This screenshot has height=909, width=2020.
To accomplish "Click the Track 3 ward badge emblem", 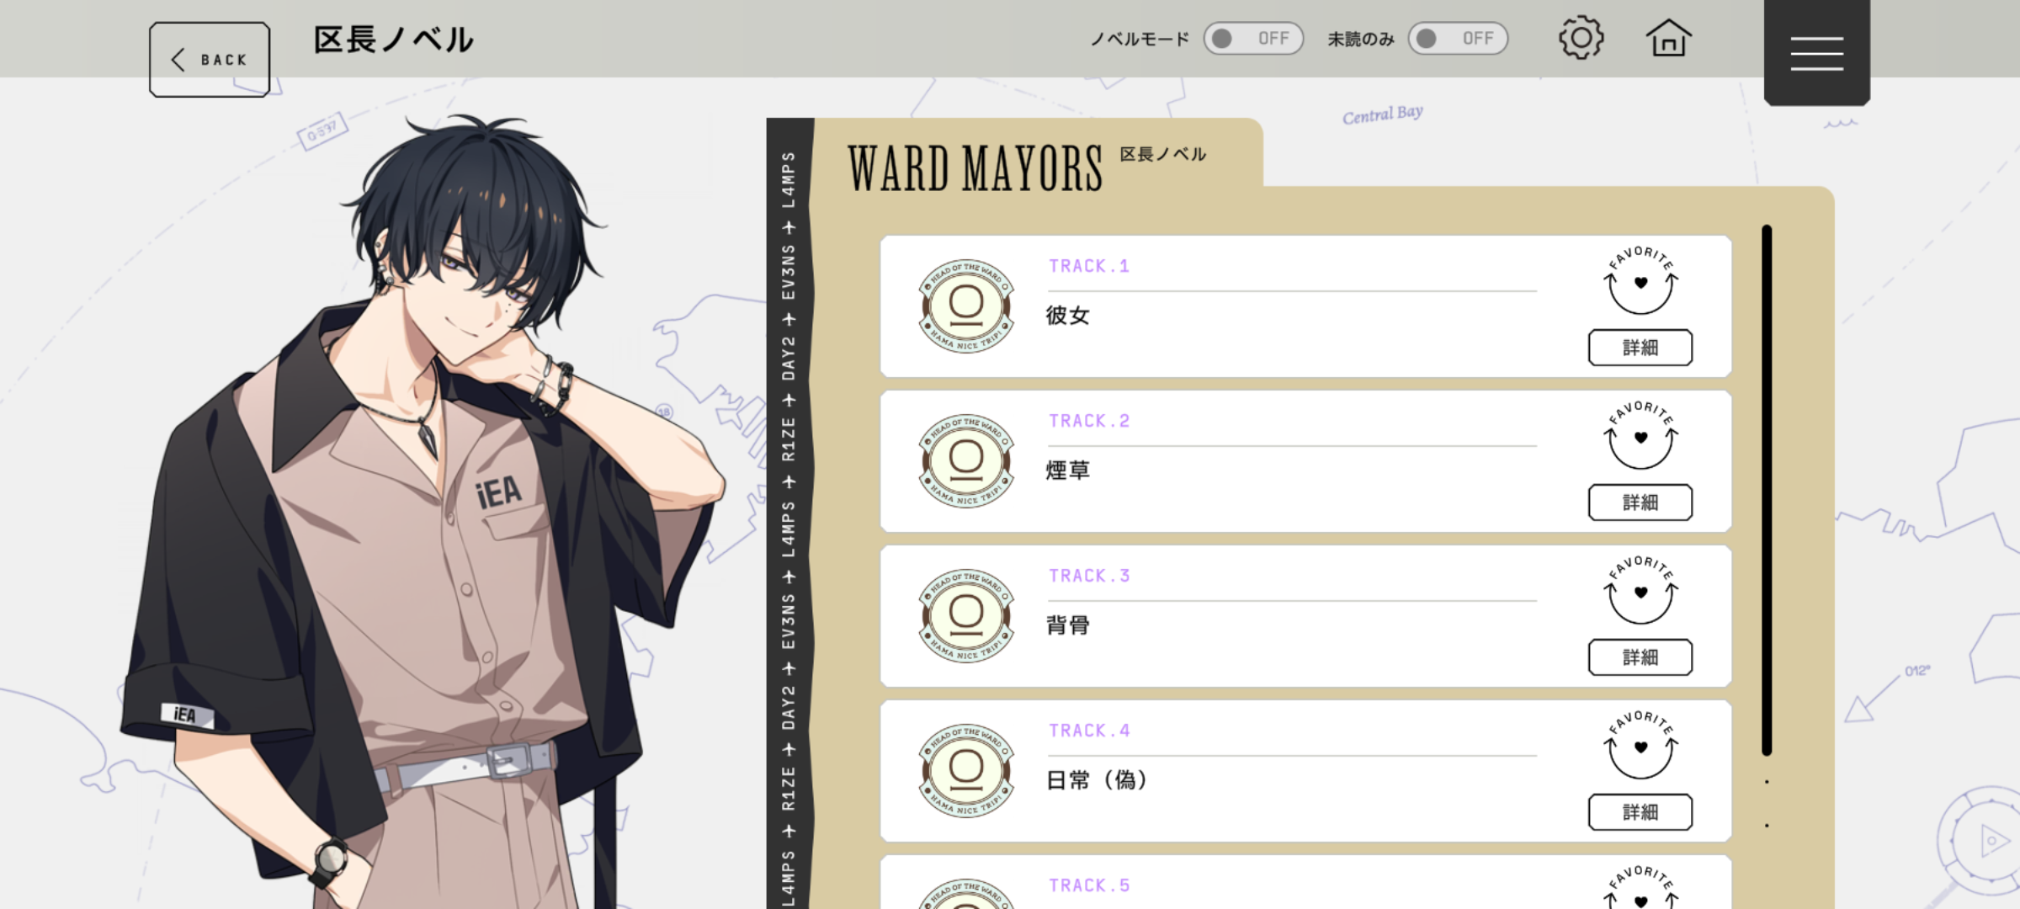I will 966,616.
